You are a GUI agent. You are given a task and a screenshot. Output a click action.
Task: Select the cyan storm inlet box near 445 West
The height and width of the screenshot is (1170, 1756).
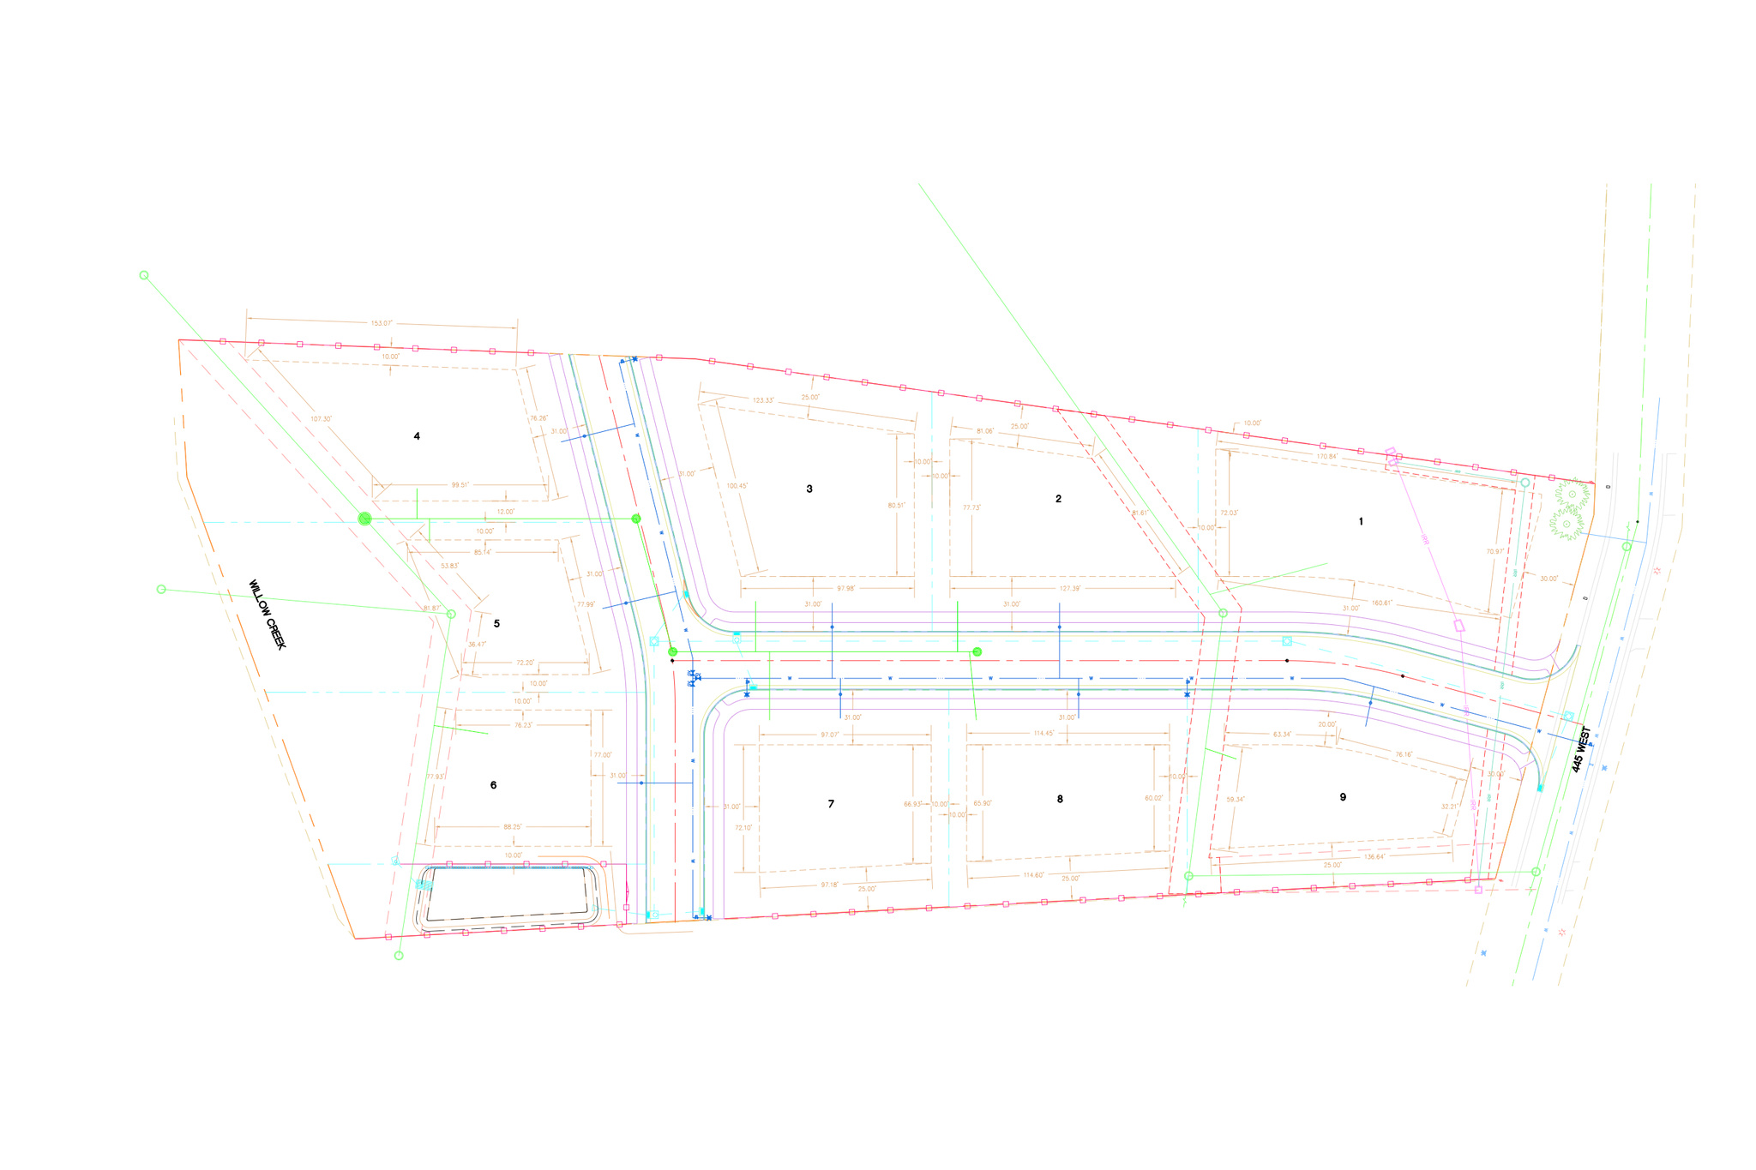pos(1568,716)
